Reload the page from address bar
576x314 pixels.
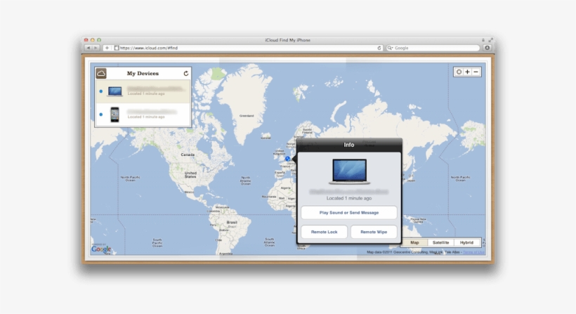379,48
